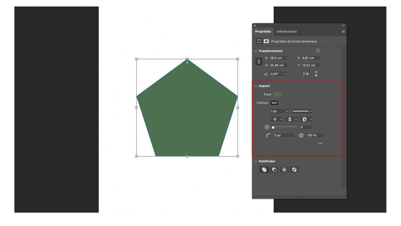Open the stroke width dropdown arrow

(287, 111)
